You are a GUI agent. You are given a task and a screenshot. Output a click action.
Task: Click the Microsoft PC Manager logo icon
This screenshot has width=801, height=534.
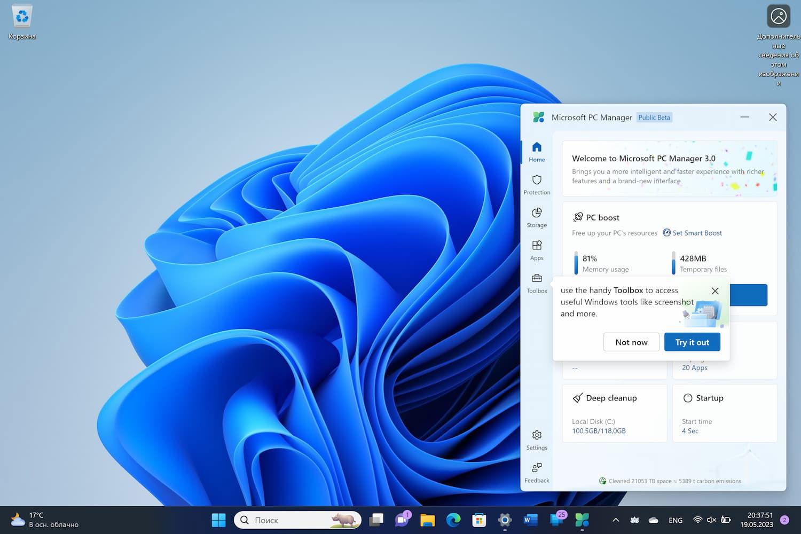click(x=538, y=117)
